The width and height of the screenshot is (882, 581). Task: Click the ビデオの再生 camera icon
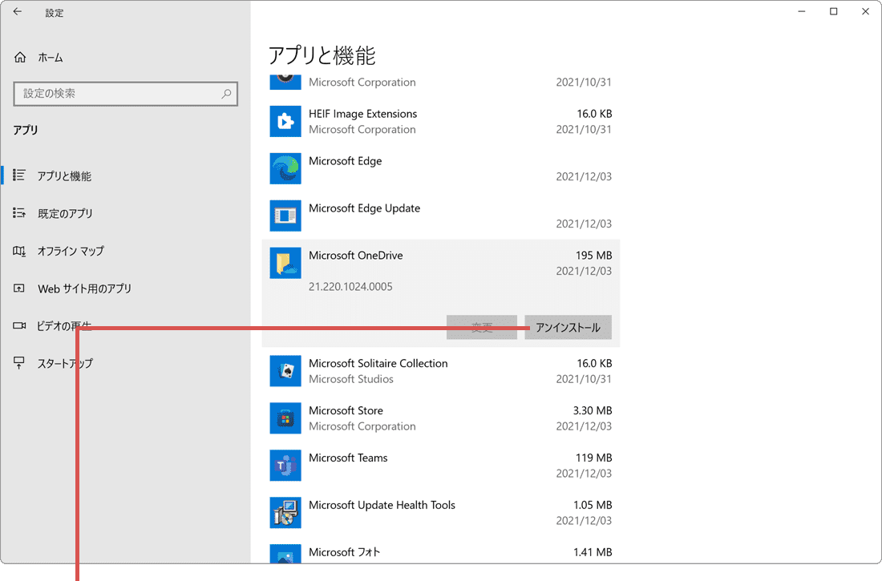click(x=19, y=325)
